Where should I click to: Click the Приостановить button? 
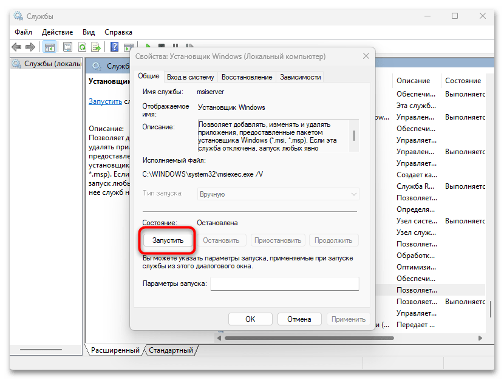point(278,240)
